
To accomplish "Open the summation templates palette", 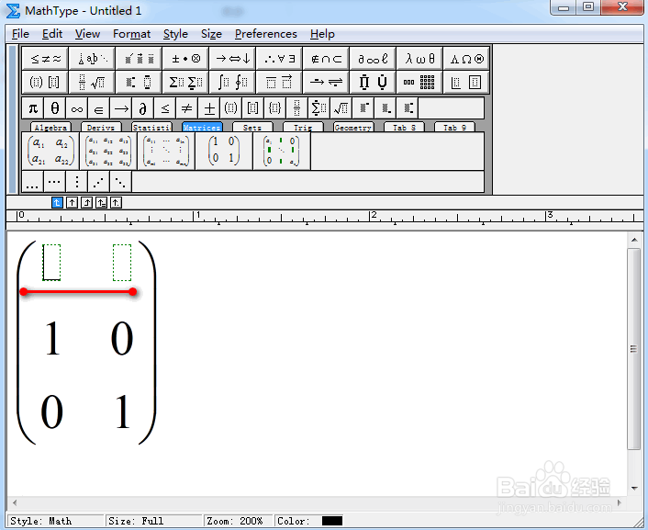I will click(185, 82).
